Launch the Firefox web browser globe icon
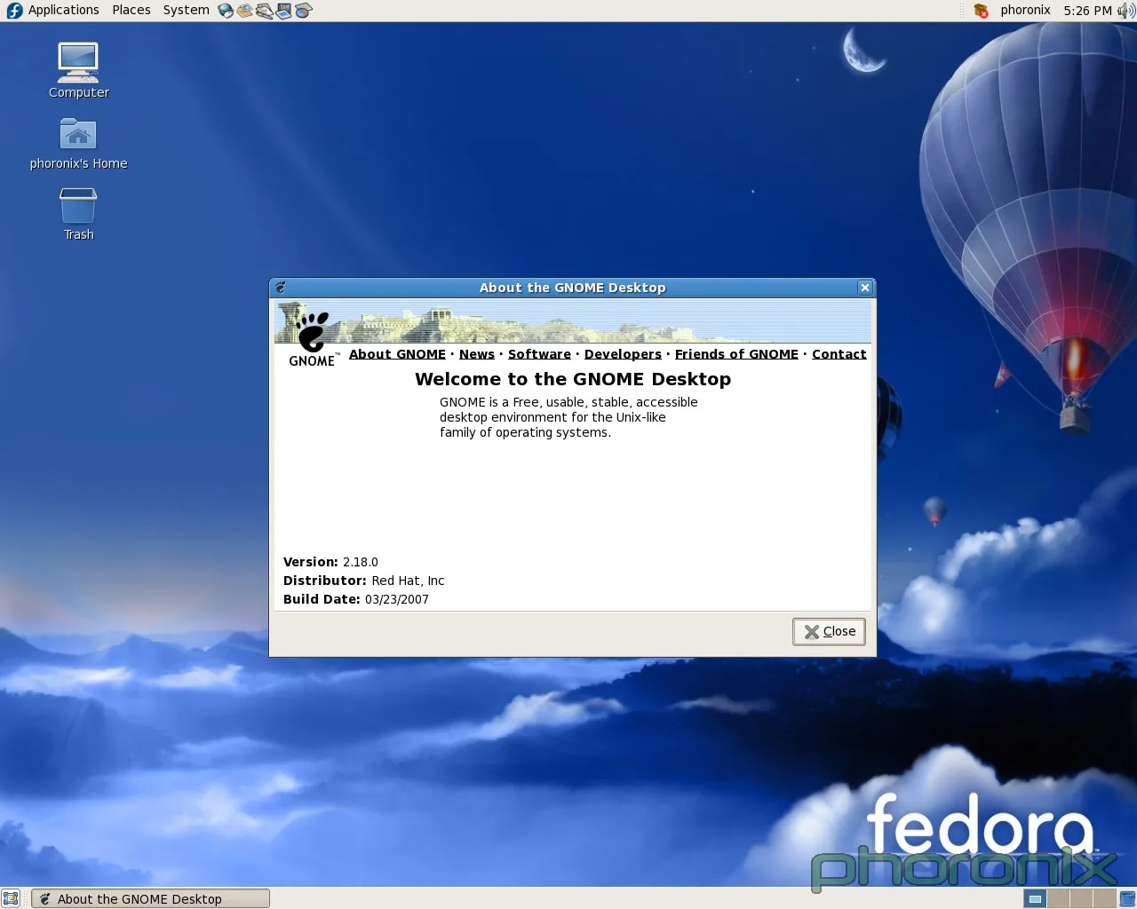This screenshot has height=909, width=1137. pos(226,11)
